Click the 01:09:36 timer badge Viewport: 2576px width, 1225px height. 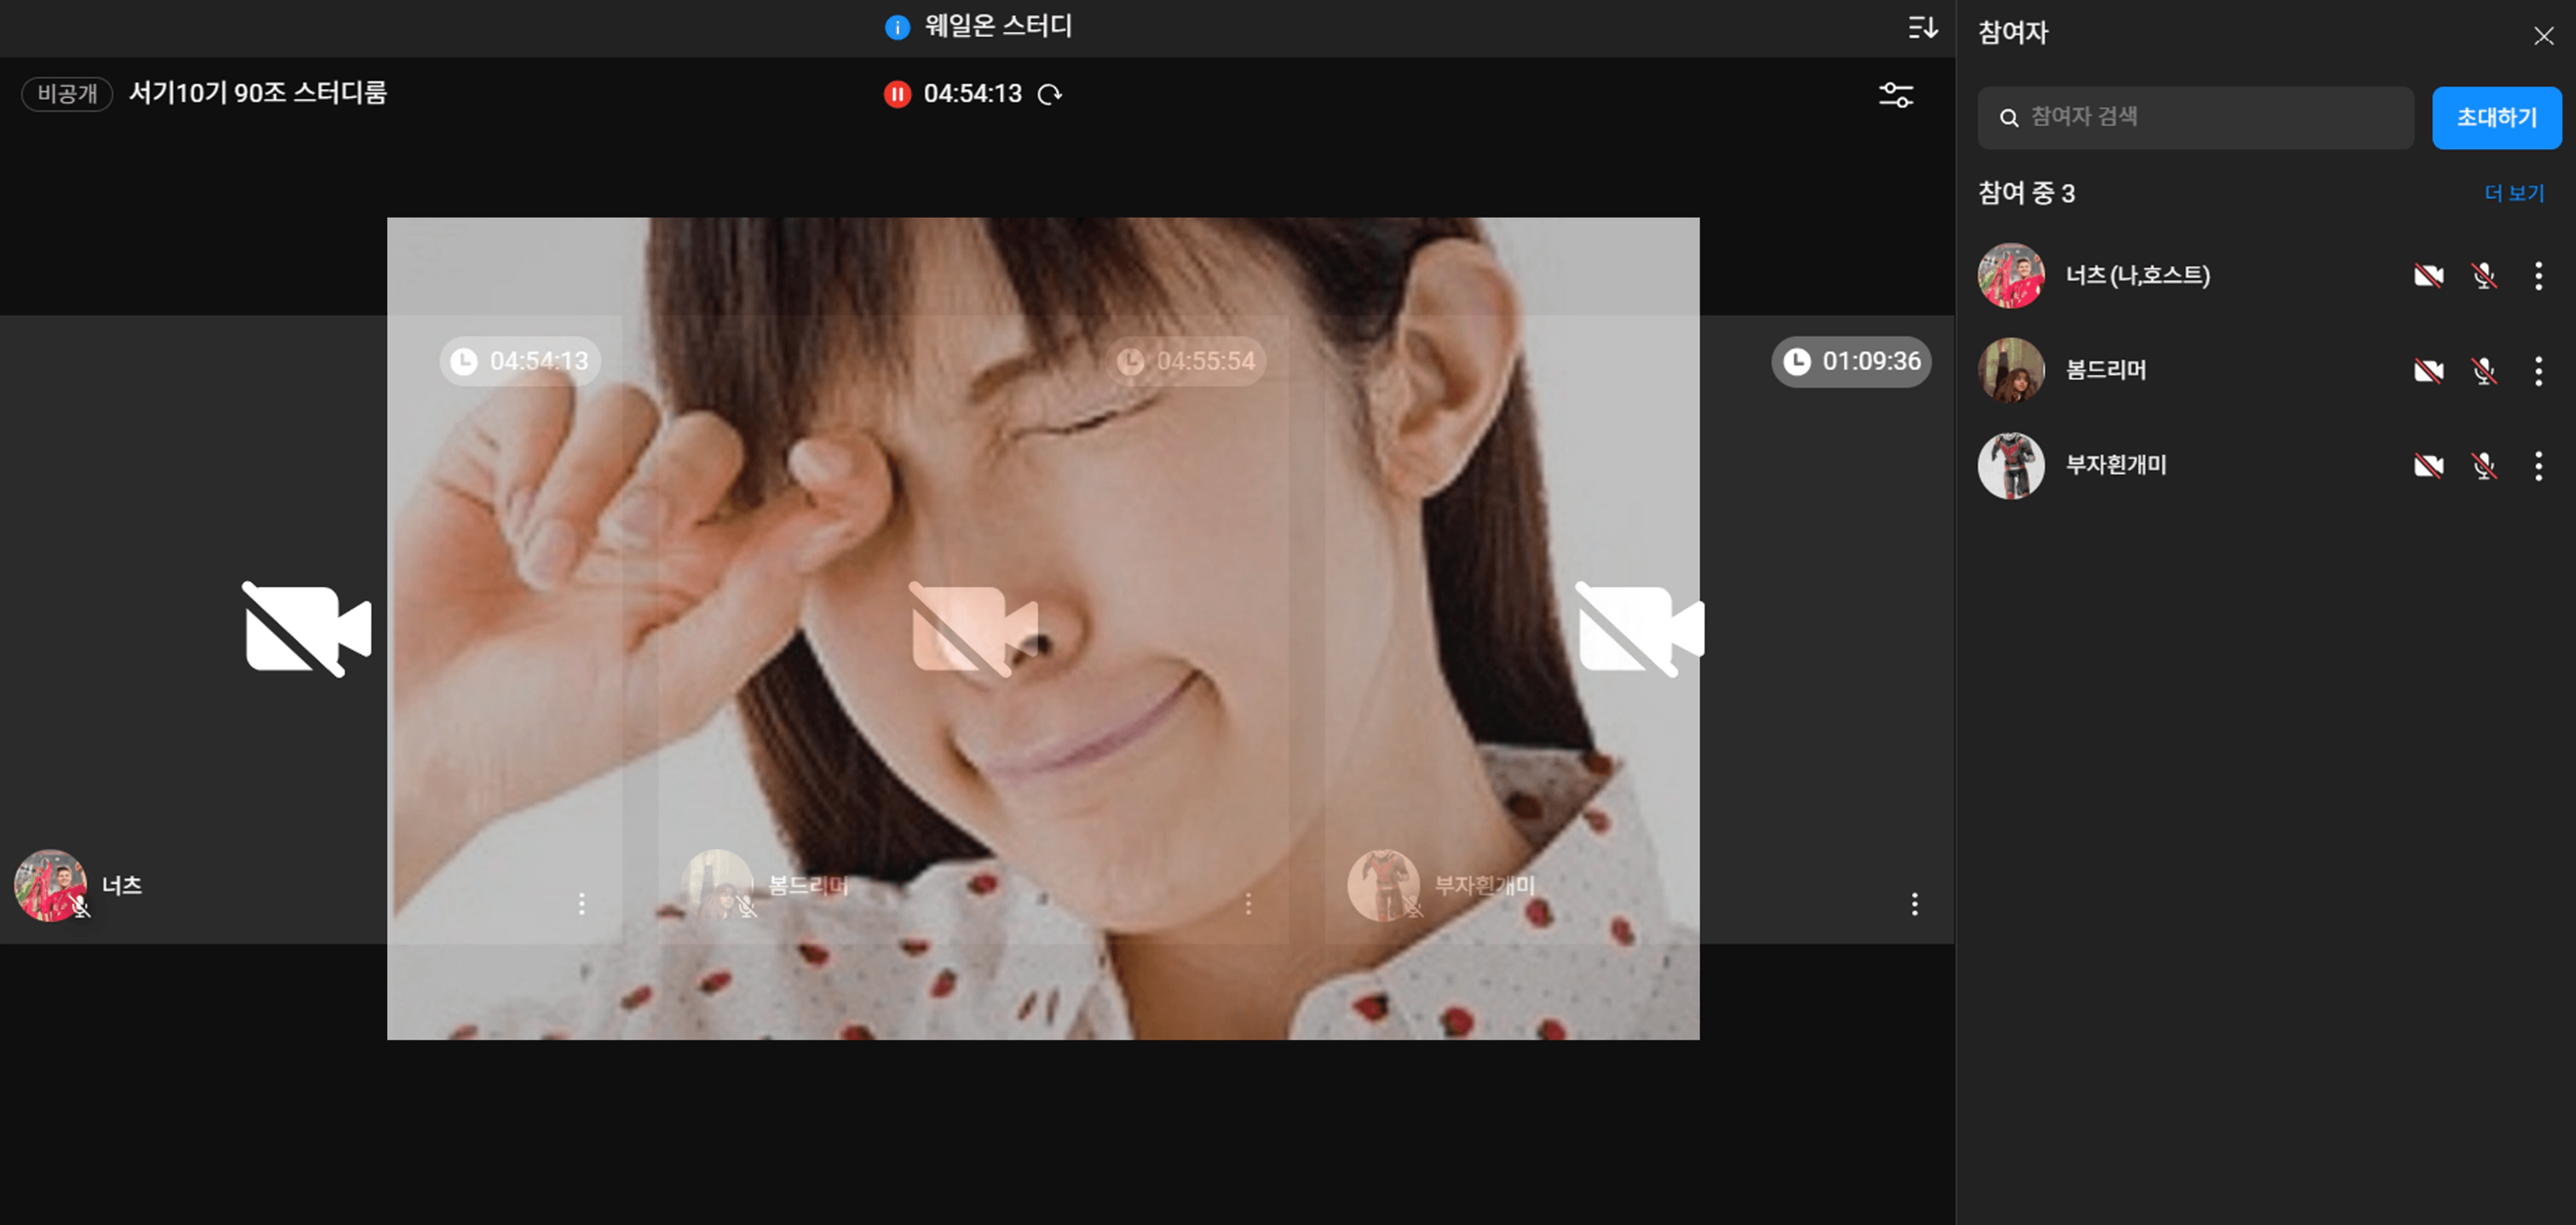pyautogui.click(x=1851, y=361)
